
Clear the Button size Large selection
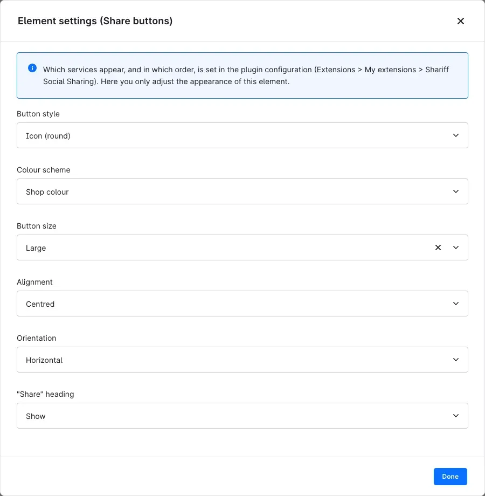pyautogui.click(x=438, y=247)
